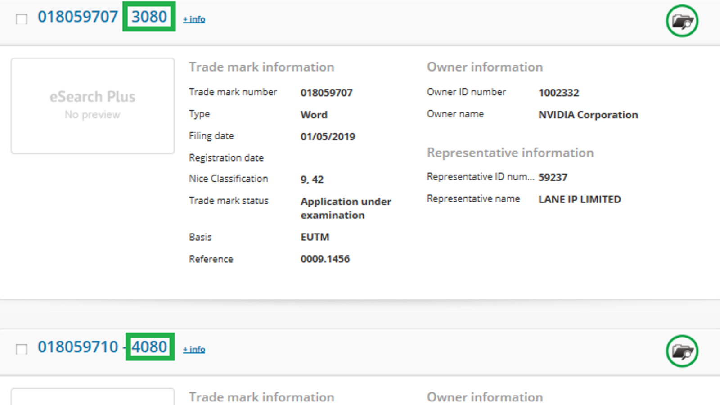Click the filing date 01/05/2019
Viewport: 720px width, 405px height.
(328, 137)
